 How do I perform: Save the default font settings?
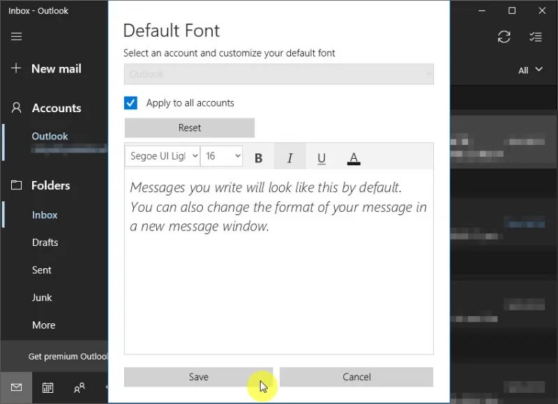(199, 377)
